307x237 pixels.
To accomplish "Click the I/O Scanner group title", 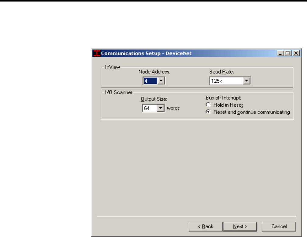I will [x=119, y=92].
